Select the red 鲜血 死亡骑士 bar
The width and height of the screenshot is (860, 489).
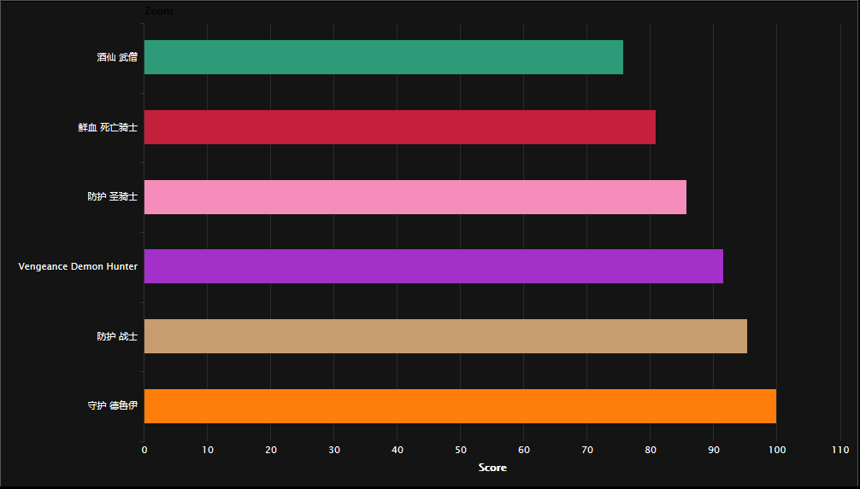(400, 127)
